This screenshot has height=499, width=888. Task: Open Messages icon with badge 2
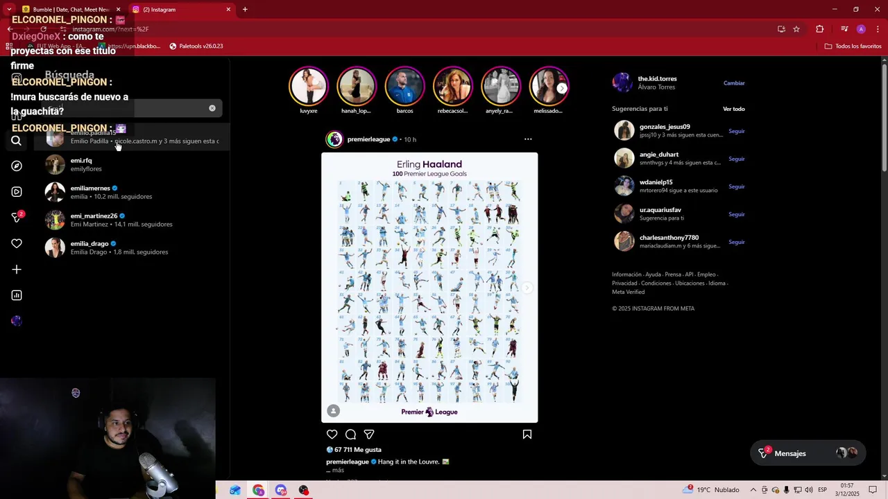point(17,218)
